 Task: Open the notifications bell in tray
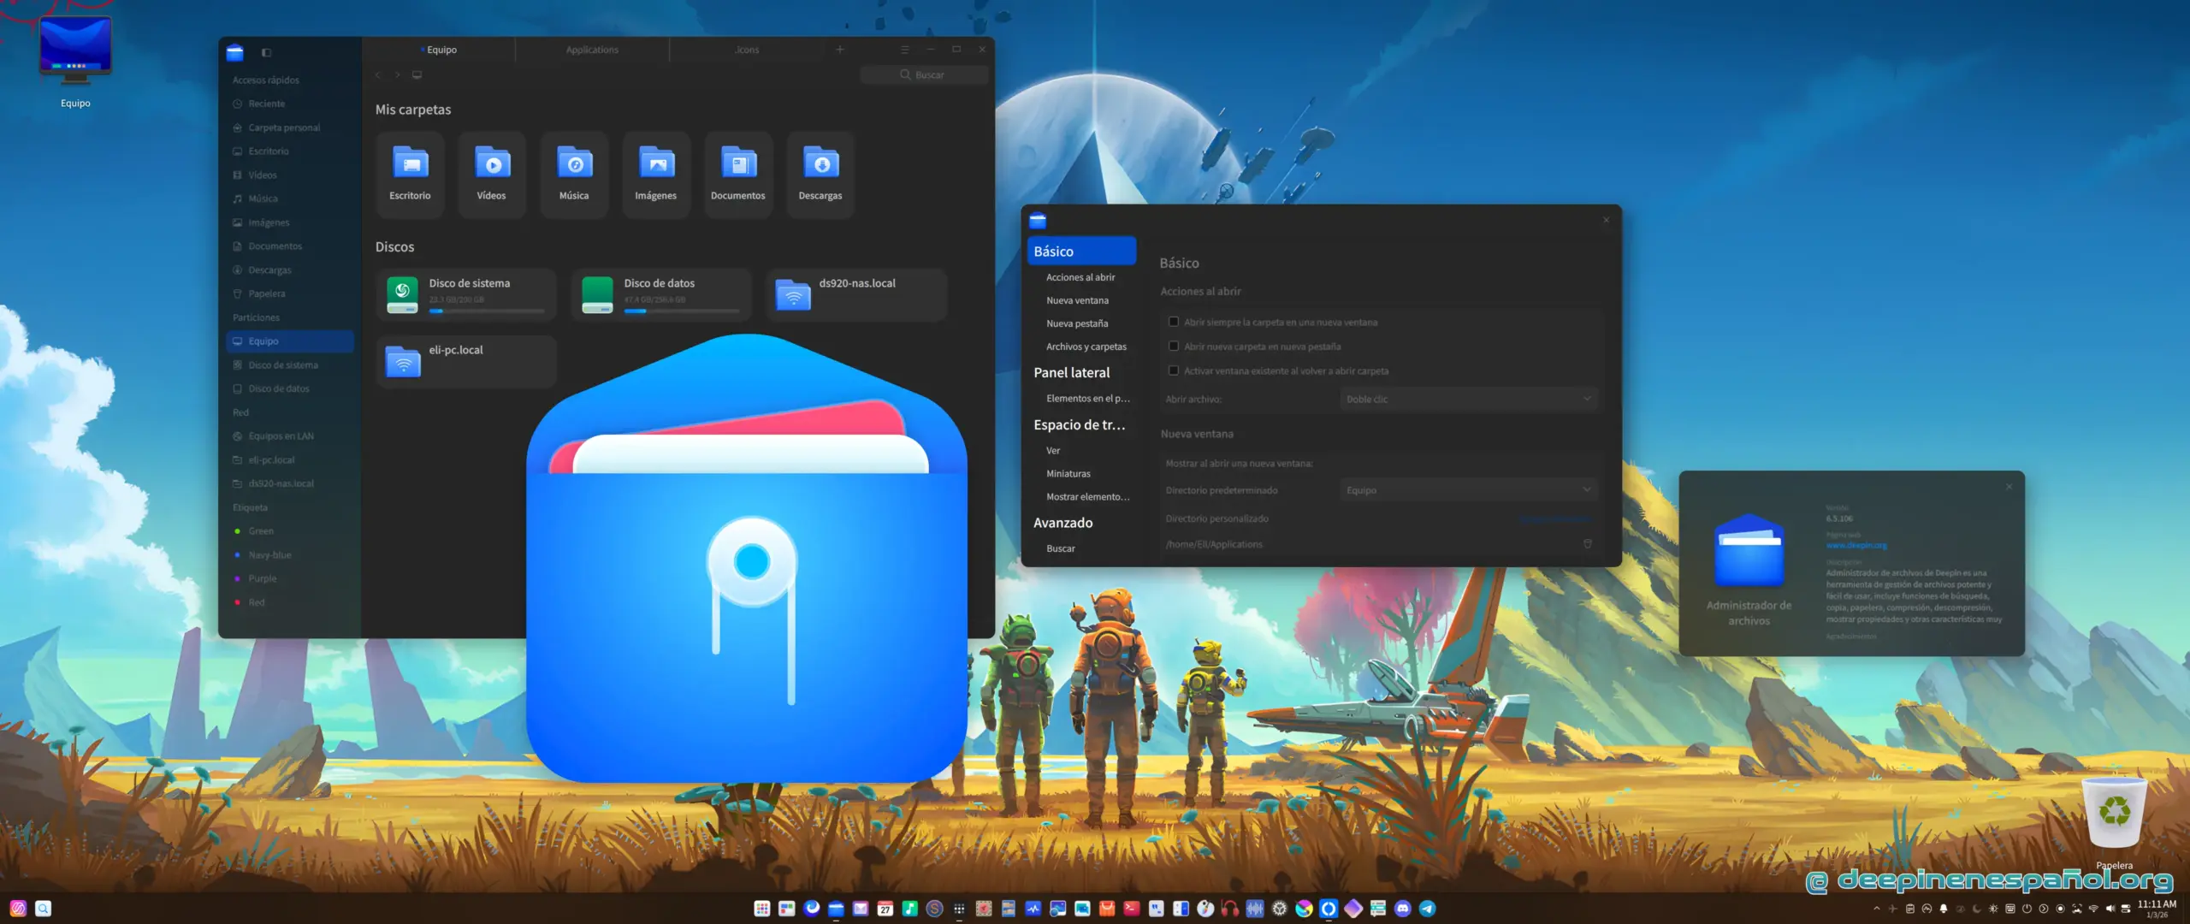click(1944, 909)
